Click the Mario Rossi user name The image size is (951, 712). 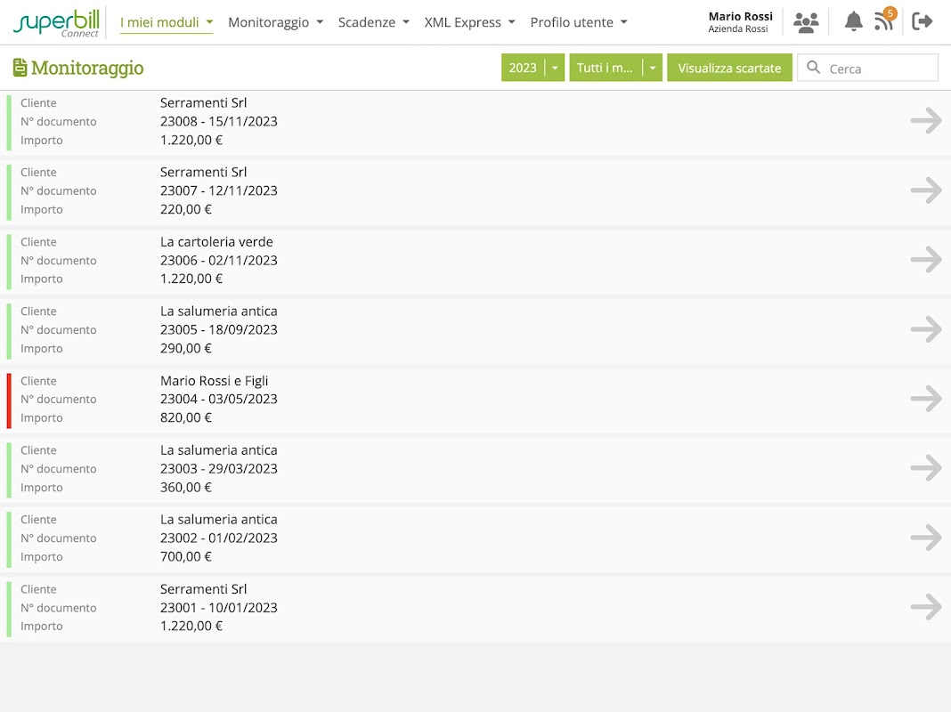tap(741, 16)
